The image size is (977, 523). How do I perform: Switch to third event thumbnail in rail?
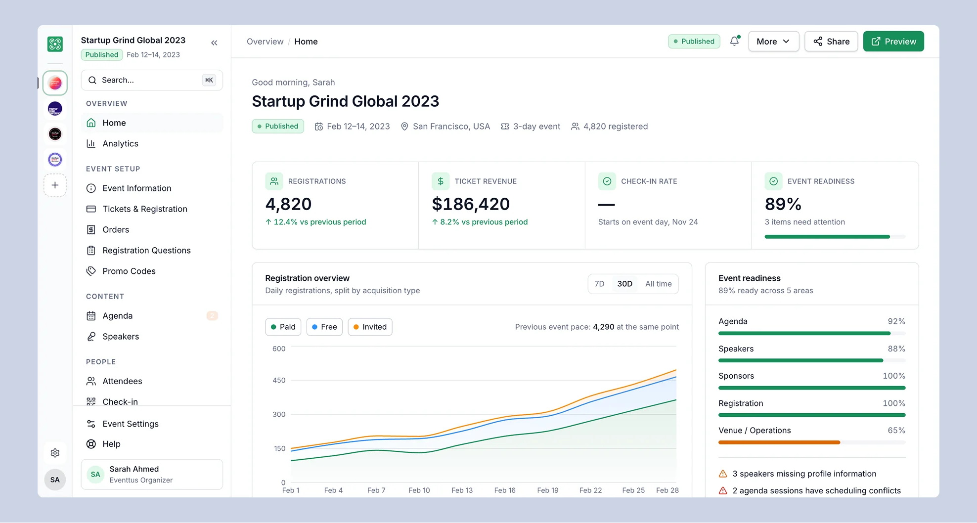click(55, 134)
